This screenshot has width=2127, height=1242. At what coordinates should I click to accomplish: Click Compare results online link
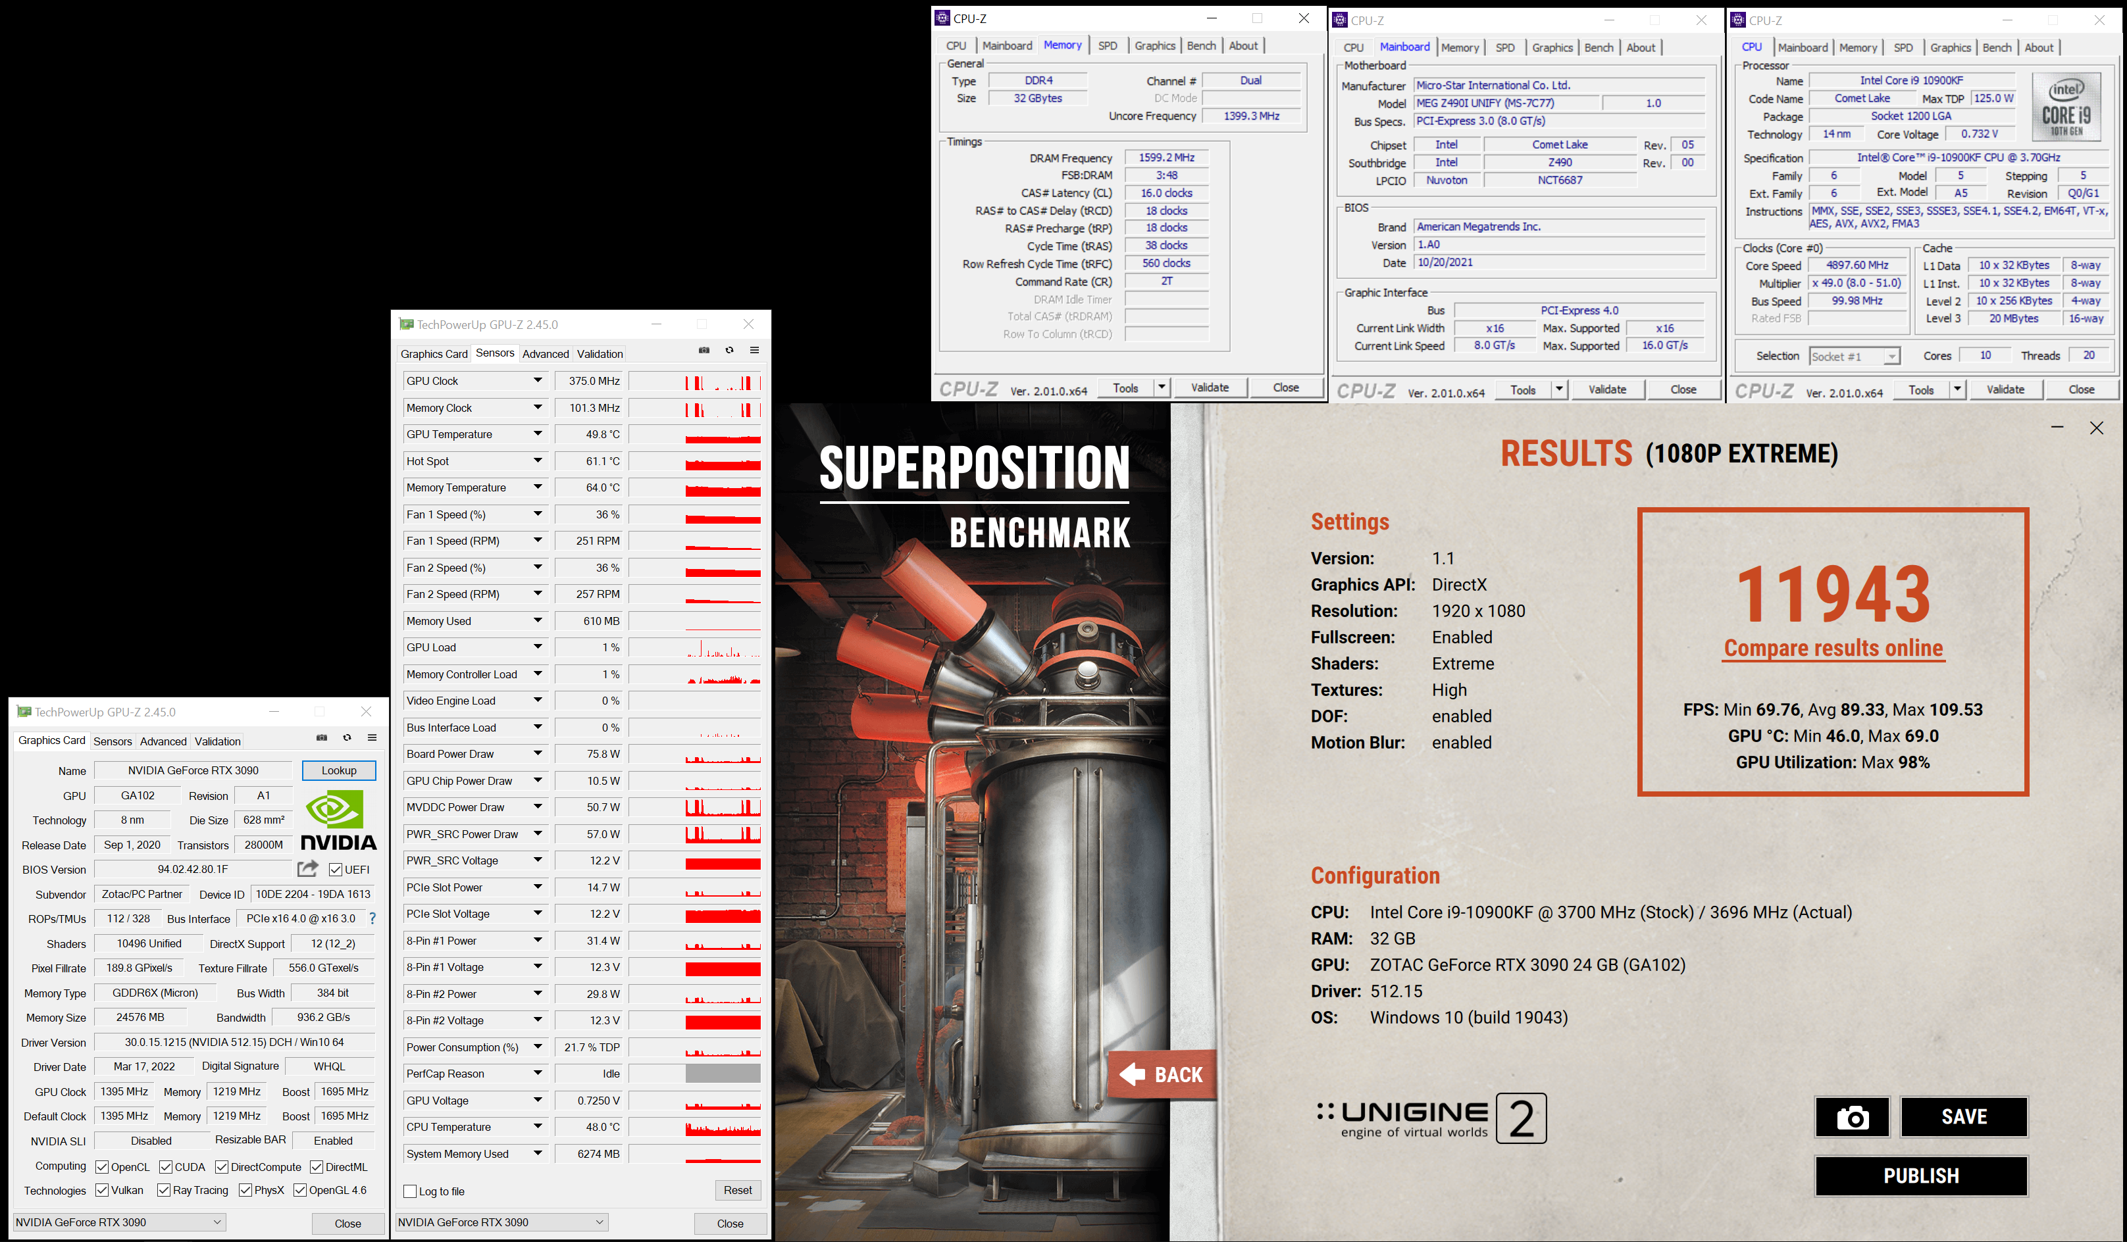pos(1833,648)
